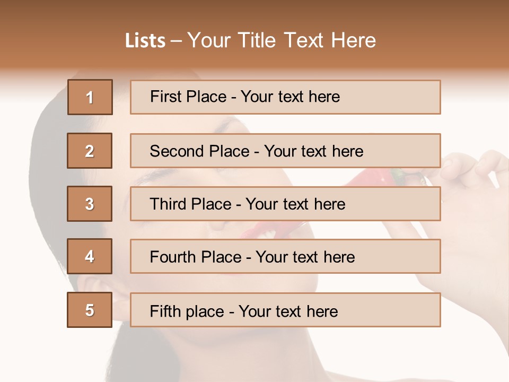509x382 pixels.
Task: Click the bold word Lists in title
Action: pyautogui.click(x=145, y=41)
